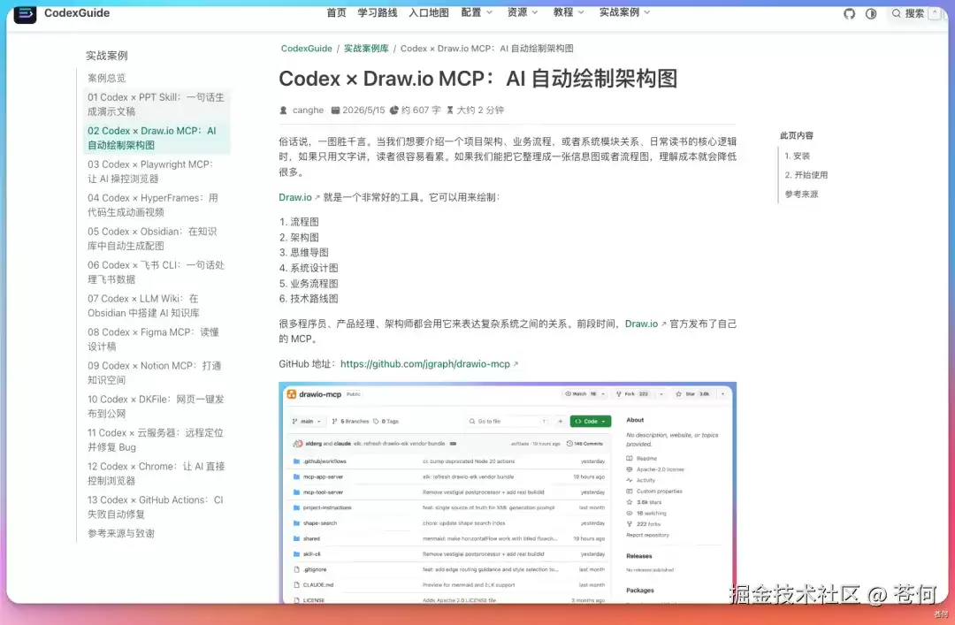Viewport: 955px width, 625px height.
Task: Jump to 2. 开始使用 in page outline
Action: [x=806, y=175]
